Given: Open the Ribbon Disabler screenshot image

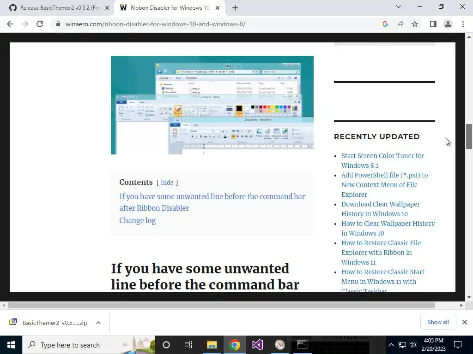Looking at the screenshot, I should (212, 105).
